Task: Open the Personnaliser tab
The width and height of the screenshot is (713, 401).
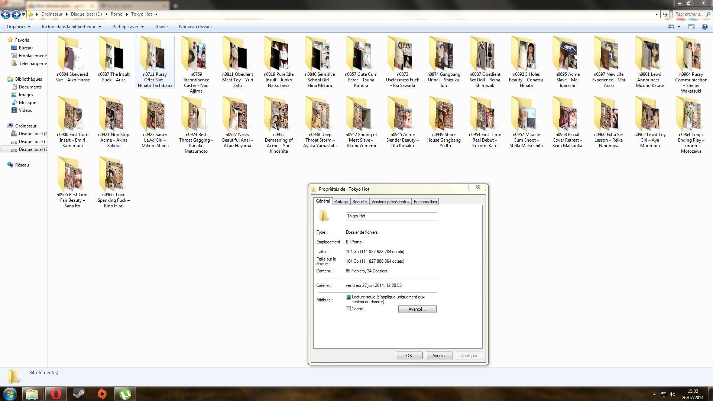Action: click(425, 202)
